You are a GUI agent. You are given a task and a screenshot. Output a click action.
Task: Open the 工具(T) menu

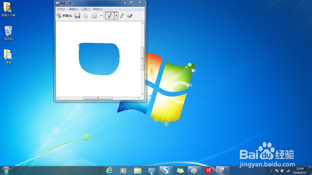point(85,9)
